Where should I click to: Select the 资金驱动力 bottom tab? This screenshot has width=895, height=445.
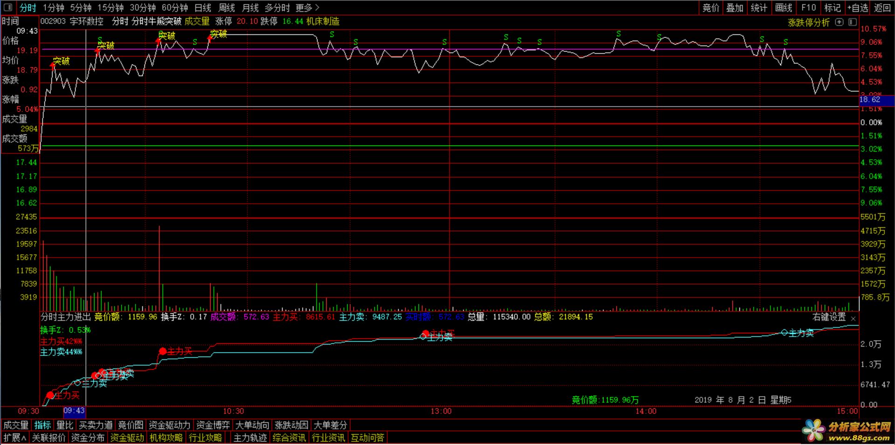coord(170,425)
